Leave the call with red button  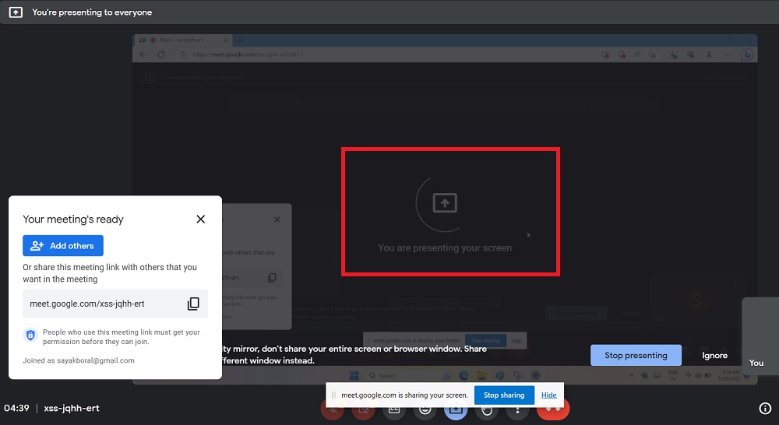(x=553, y=412)
